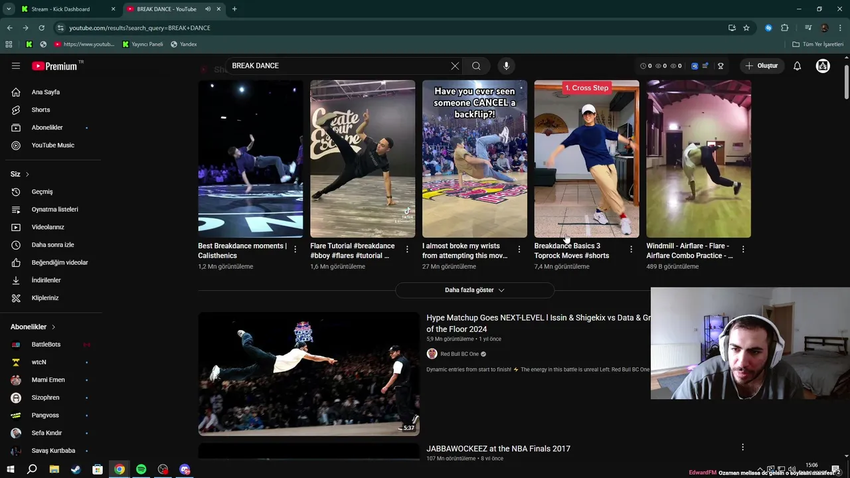Switch to Stream - Kick Dashboard tab
This screenshot has width=850, height=478.
60,9
